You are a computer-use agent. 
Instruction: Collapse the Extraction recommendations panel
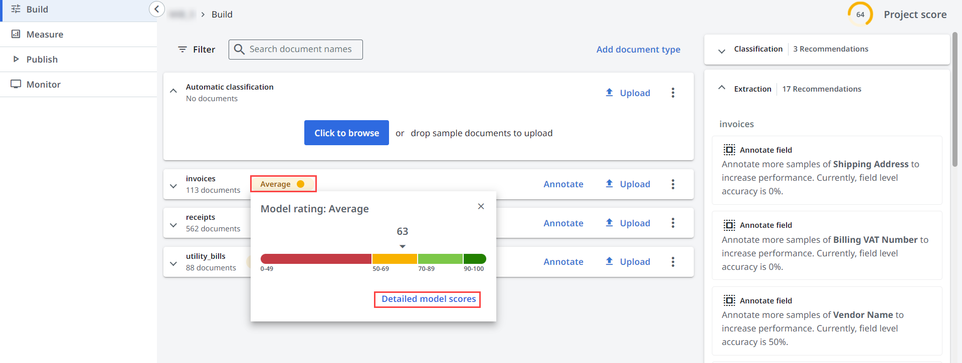click(721, 88)
